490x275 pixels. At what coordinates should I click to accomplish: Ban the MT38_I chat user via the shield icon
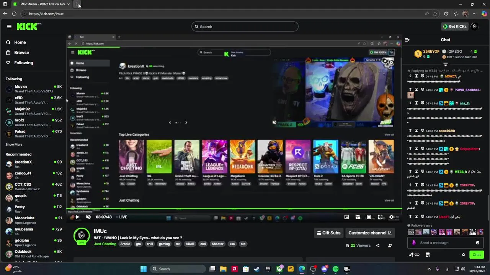click(423, 172)
